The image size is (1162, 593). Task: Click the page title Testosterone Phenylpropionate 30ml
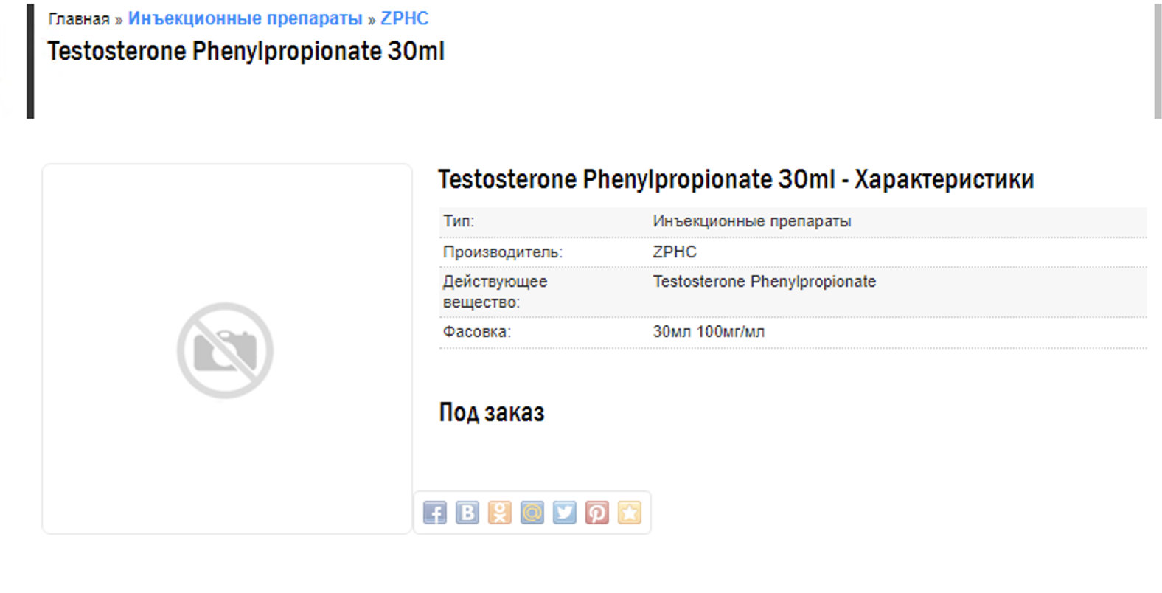pyautogui.click(x=246, y=51)
